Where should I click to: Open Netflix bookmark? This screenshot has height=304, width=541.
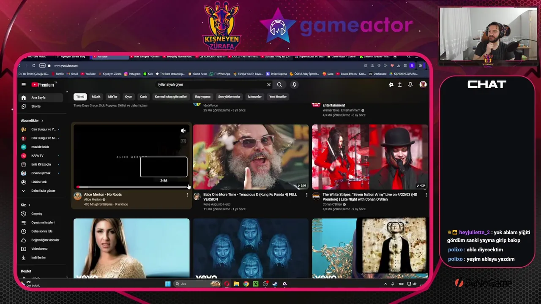(58, 74)
